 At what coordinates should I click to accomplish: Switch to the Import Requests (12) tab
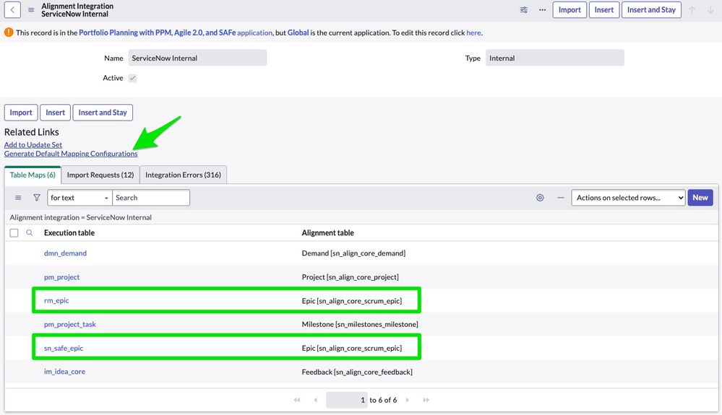pyautogui.click(x=100, y=175)
